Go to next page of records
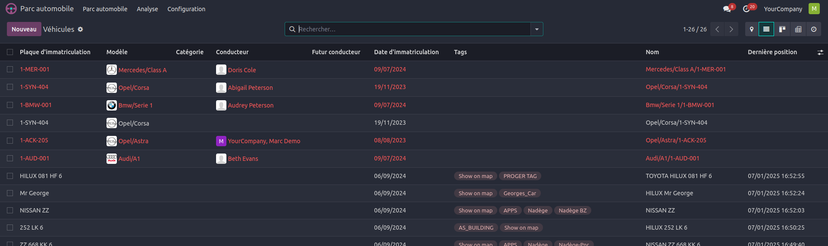The width and height of the screenshot is (828, 246). pyautogui.click(x=731, y=29)
